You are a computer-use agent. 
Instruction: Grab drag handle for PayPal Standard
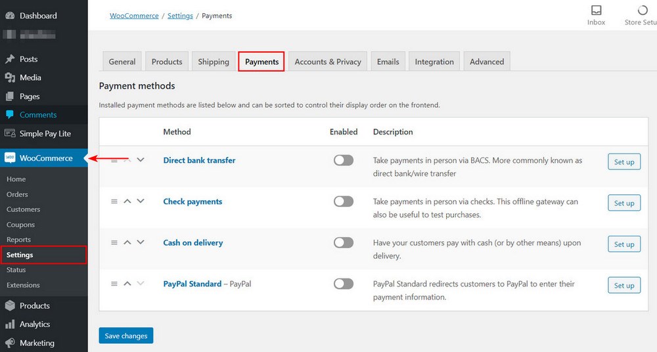114,284
